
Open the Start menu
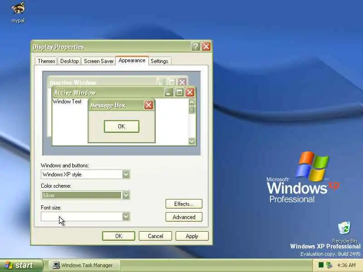tap(21, 265)
